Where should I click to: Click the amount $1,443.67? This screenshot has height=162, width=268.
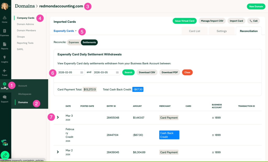click(139, 118)
